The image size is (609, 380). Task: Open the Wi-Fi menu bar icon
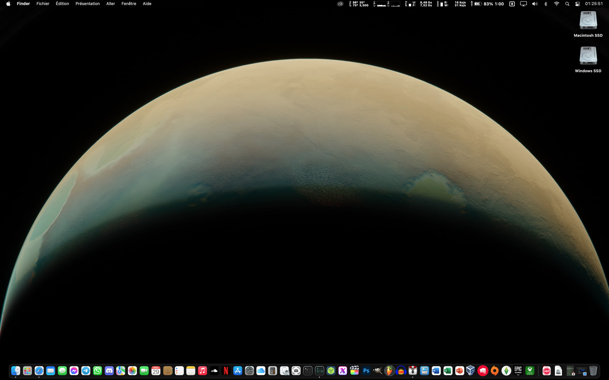click(557, 4)
